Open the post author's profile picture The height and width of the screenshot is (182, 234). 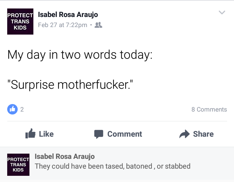point(20,22)
